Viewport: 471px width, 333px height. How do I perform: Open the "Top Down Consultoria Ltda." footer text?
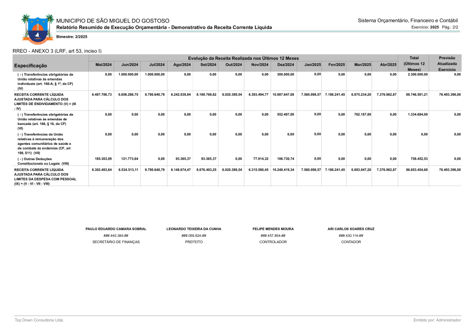pyautogui.click(x=39, y=320)
